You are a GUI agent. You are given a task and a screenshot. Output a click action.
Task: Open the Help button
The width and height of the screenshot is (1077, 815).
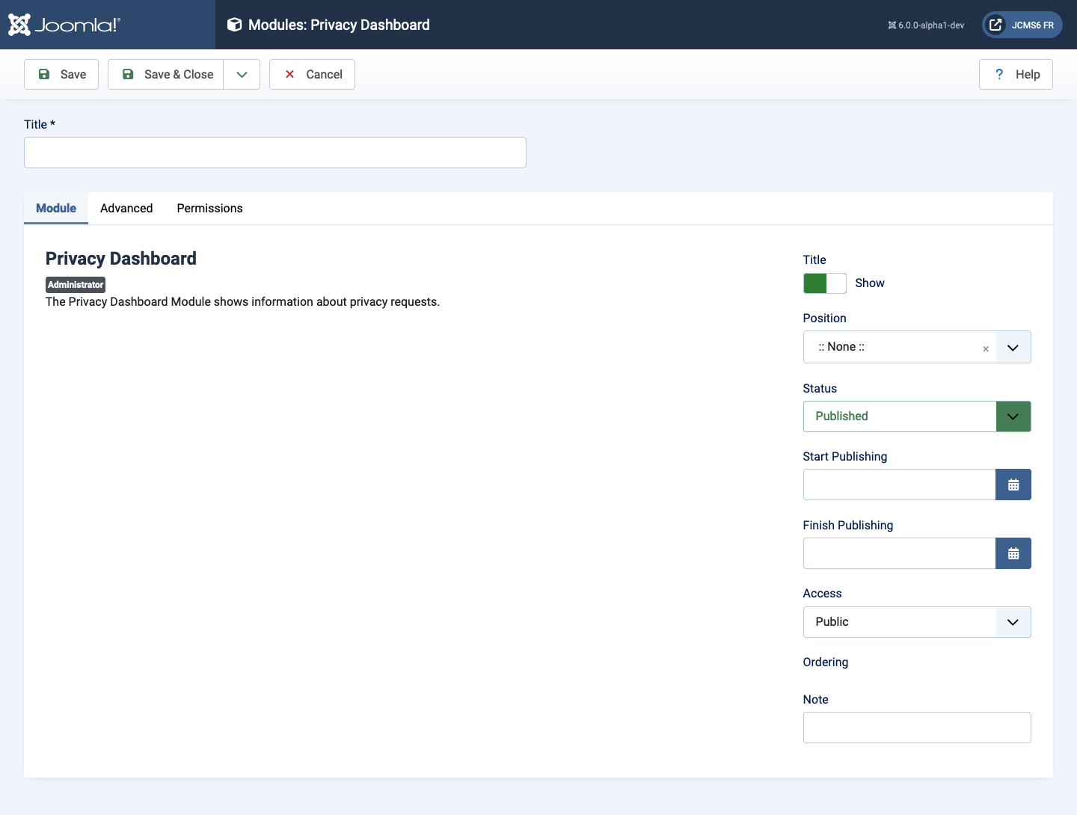(x=1016, y=74)
